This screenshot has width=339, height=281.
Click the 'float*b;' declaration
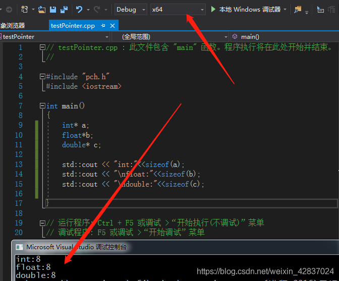pyautogui.click(x=77, y=135)
